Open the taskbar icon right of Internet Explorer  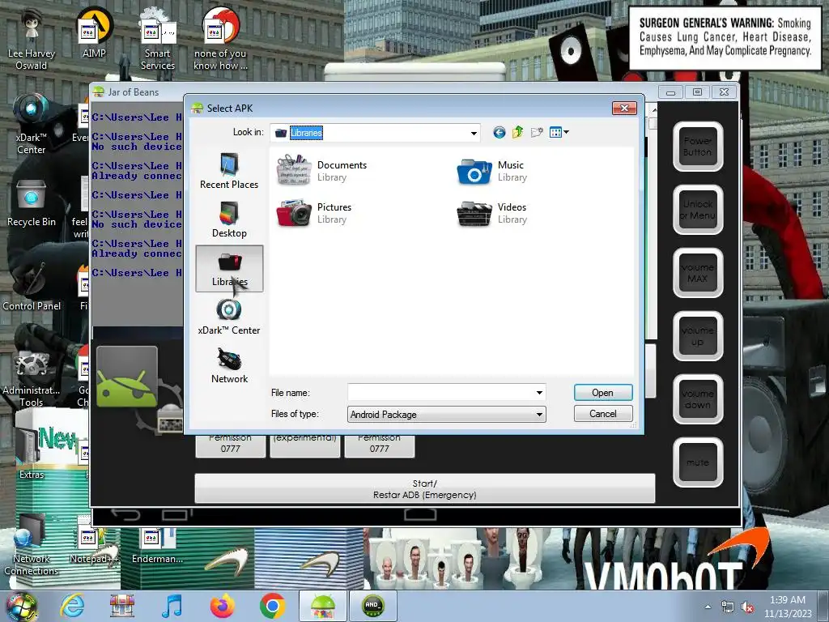pyautogui.click(x=121, y=606)
